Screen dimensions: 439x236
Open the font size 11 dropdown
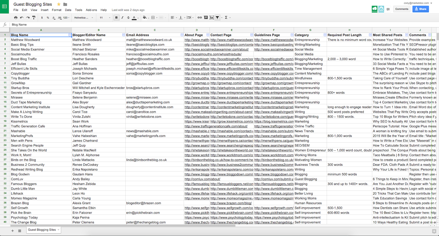[x=105, y=18]
